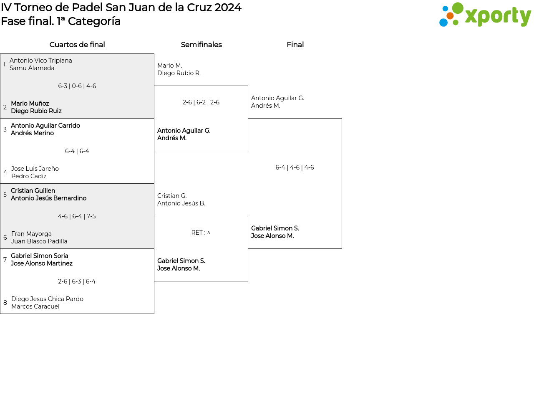Click the 4-6 | 6-4 | 7-5 score

pos(77,216)
